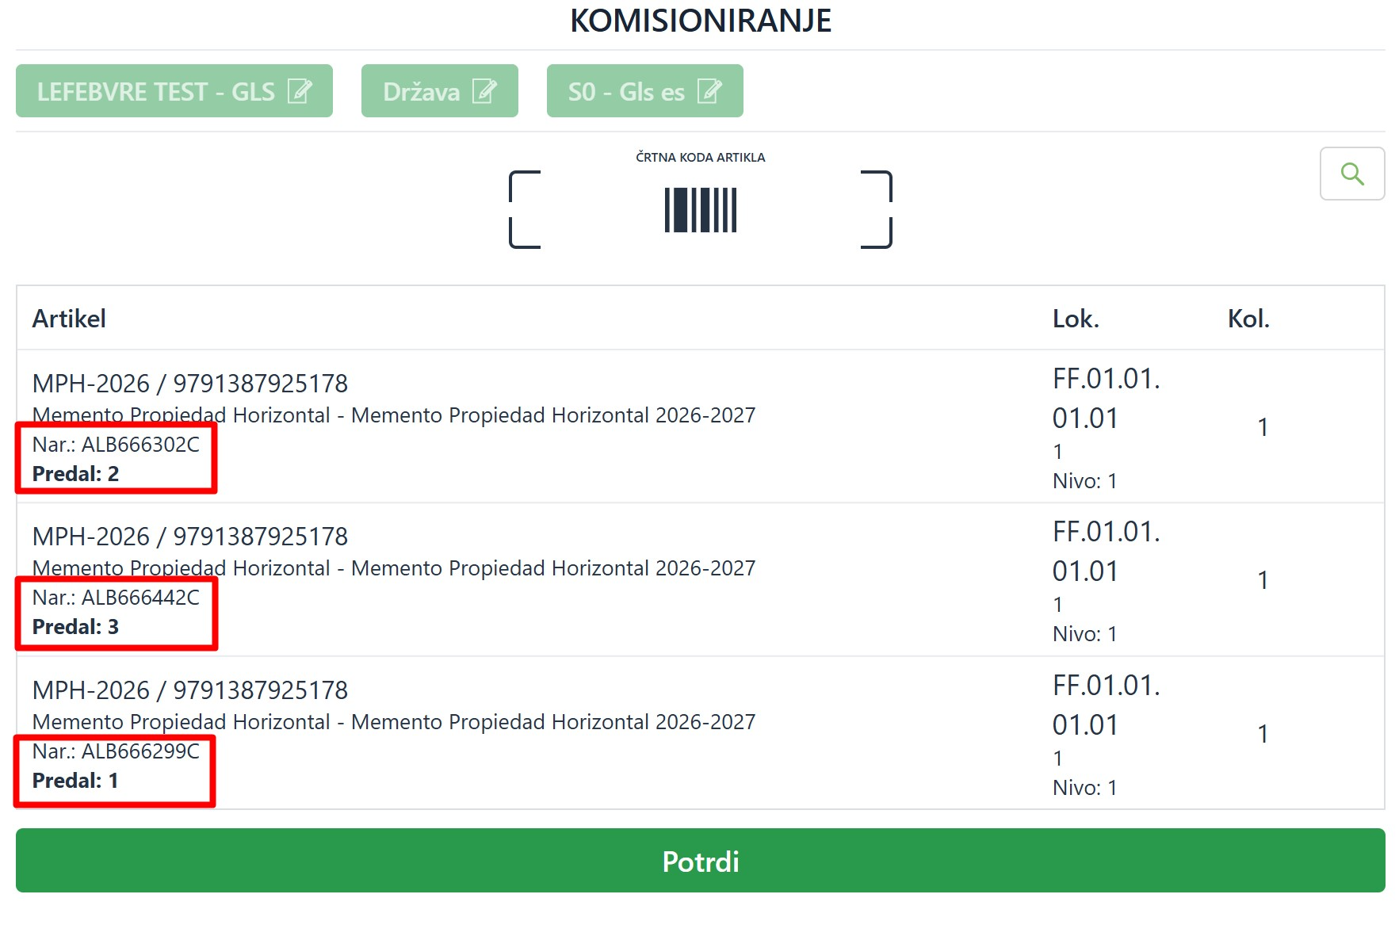Confirm picking with the Potrdi button
This screenshot has height=940, width=1399.
pyautogui.click(x=701, y=861)
